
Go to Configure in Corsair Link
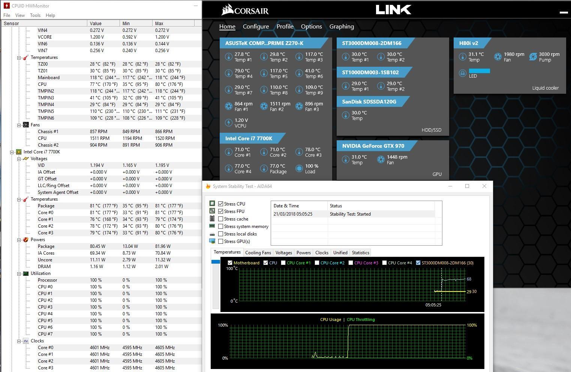pyautogui.click(x=256, y=27)
